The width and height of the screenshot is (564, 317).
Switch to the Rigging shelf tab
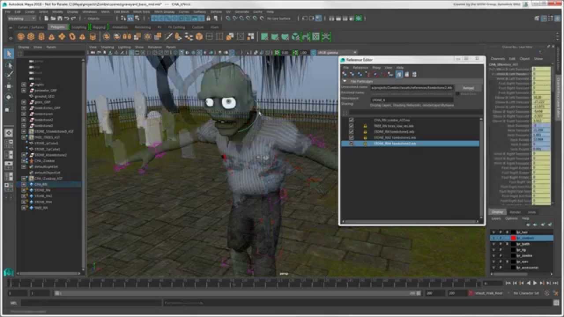pyautogui.click(x=99, y=27)
